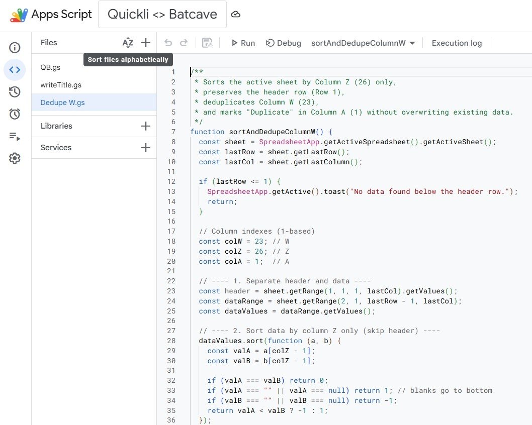Viewport: 532px width, 425px height.
Task: Run the selected function
Action: [x=243, y=43]
